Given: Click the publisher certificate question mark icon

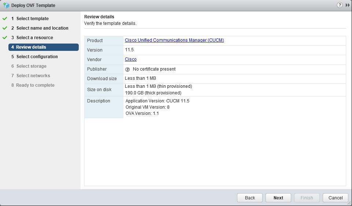Looking at the screenshot, I should click(127, 70).
